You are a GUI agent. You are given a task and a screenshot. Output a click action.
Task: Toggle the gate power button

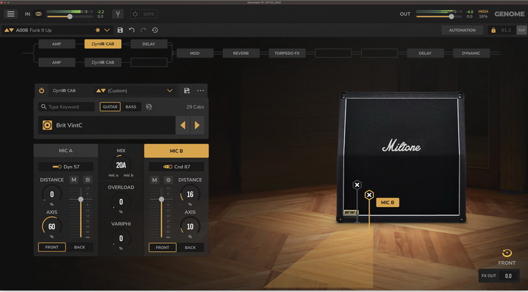(135, 14)
